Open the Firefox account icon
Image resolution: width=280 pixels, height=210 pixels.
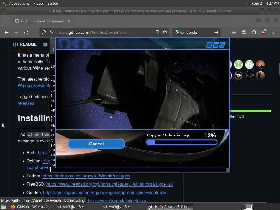pos(244,32)
